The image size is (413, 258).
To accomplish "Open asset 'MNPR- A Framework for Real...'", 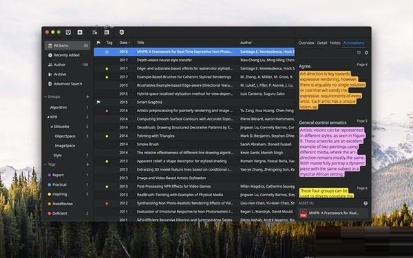I will pos(333,213).
